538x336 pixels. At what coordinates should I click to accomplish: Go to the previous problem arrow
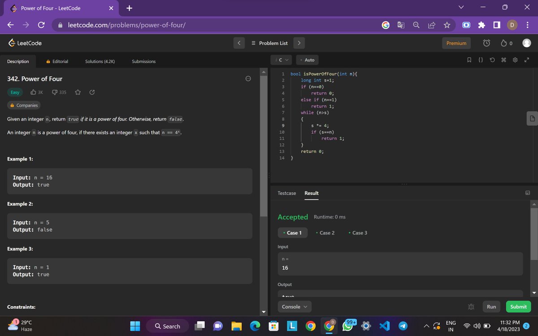pyautogui.click(x=239, y=43)
